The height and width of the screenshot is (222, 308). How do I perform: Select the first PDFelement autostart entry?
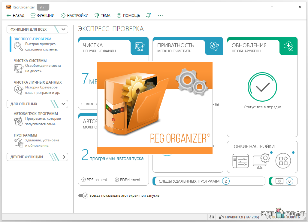click(x=96, y=180)
